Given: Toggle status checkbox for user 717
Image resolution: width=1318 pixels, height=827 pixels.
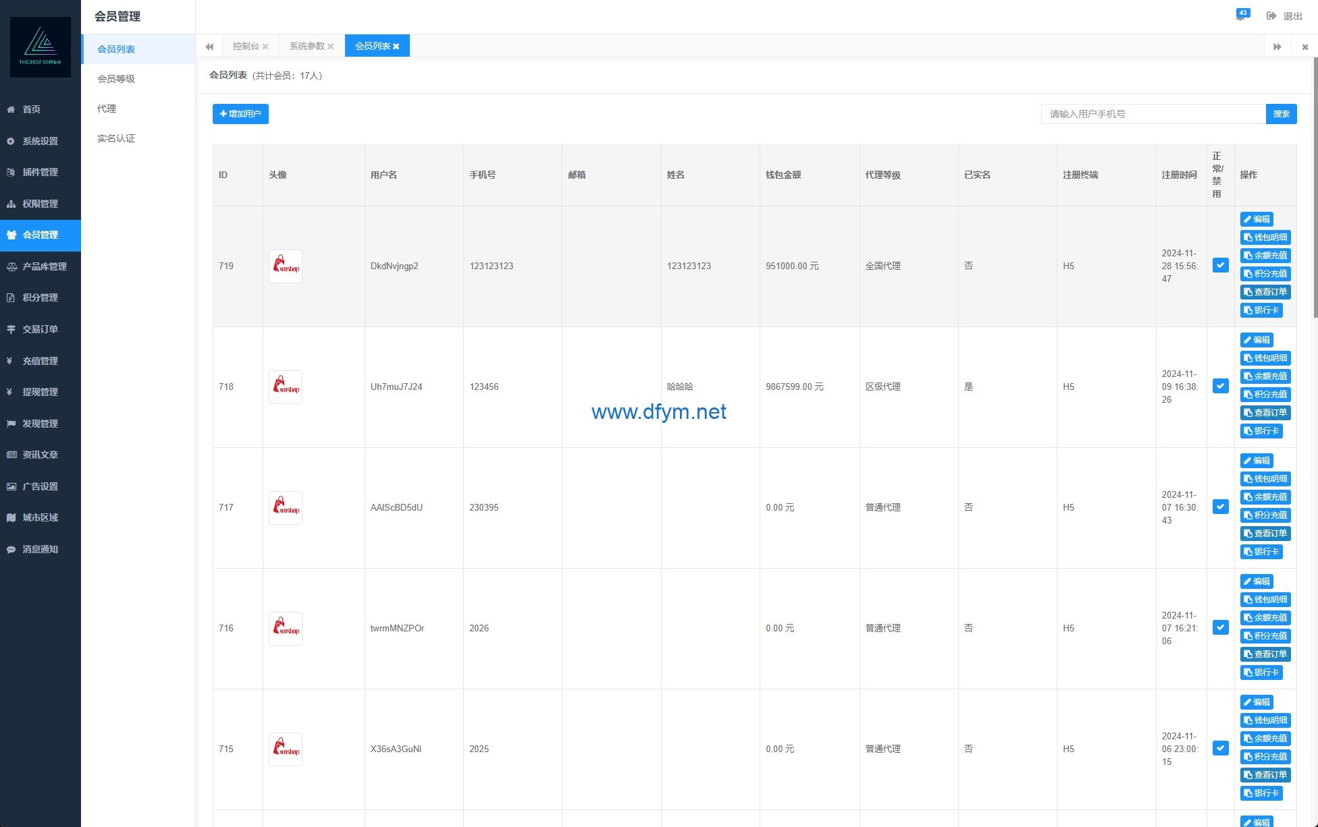Looking at the screenshot, I should click(x=1220, y=507).
